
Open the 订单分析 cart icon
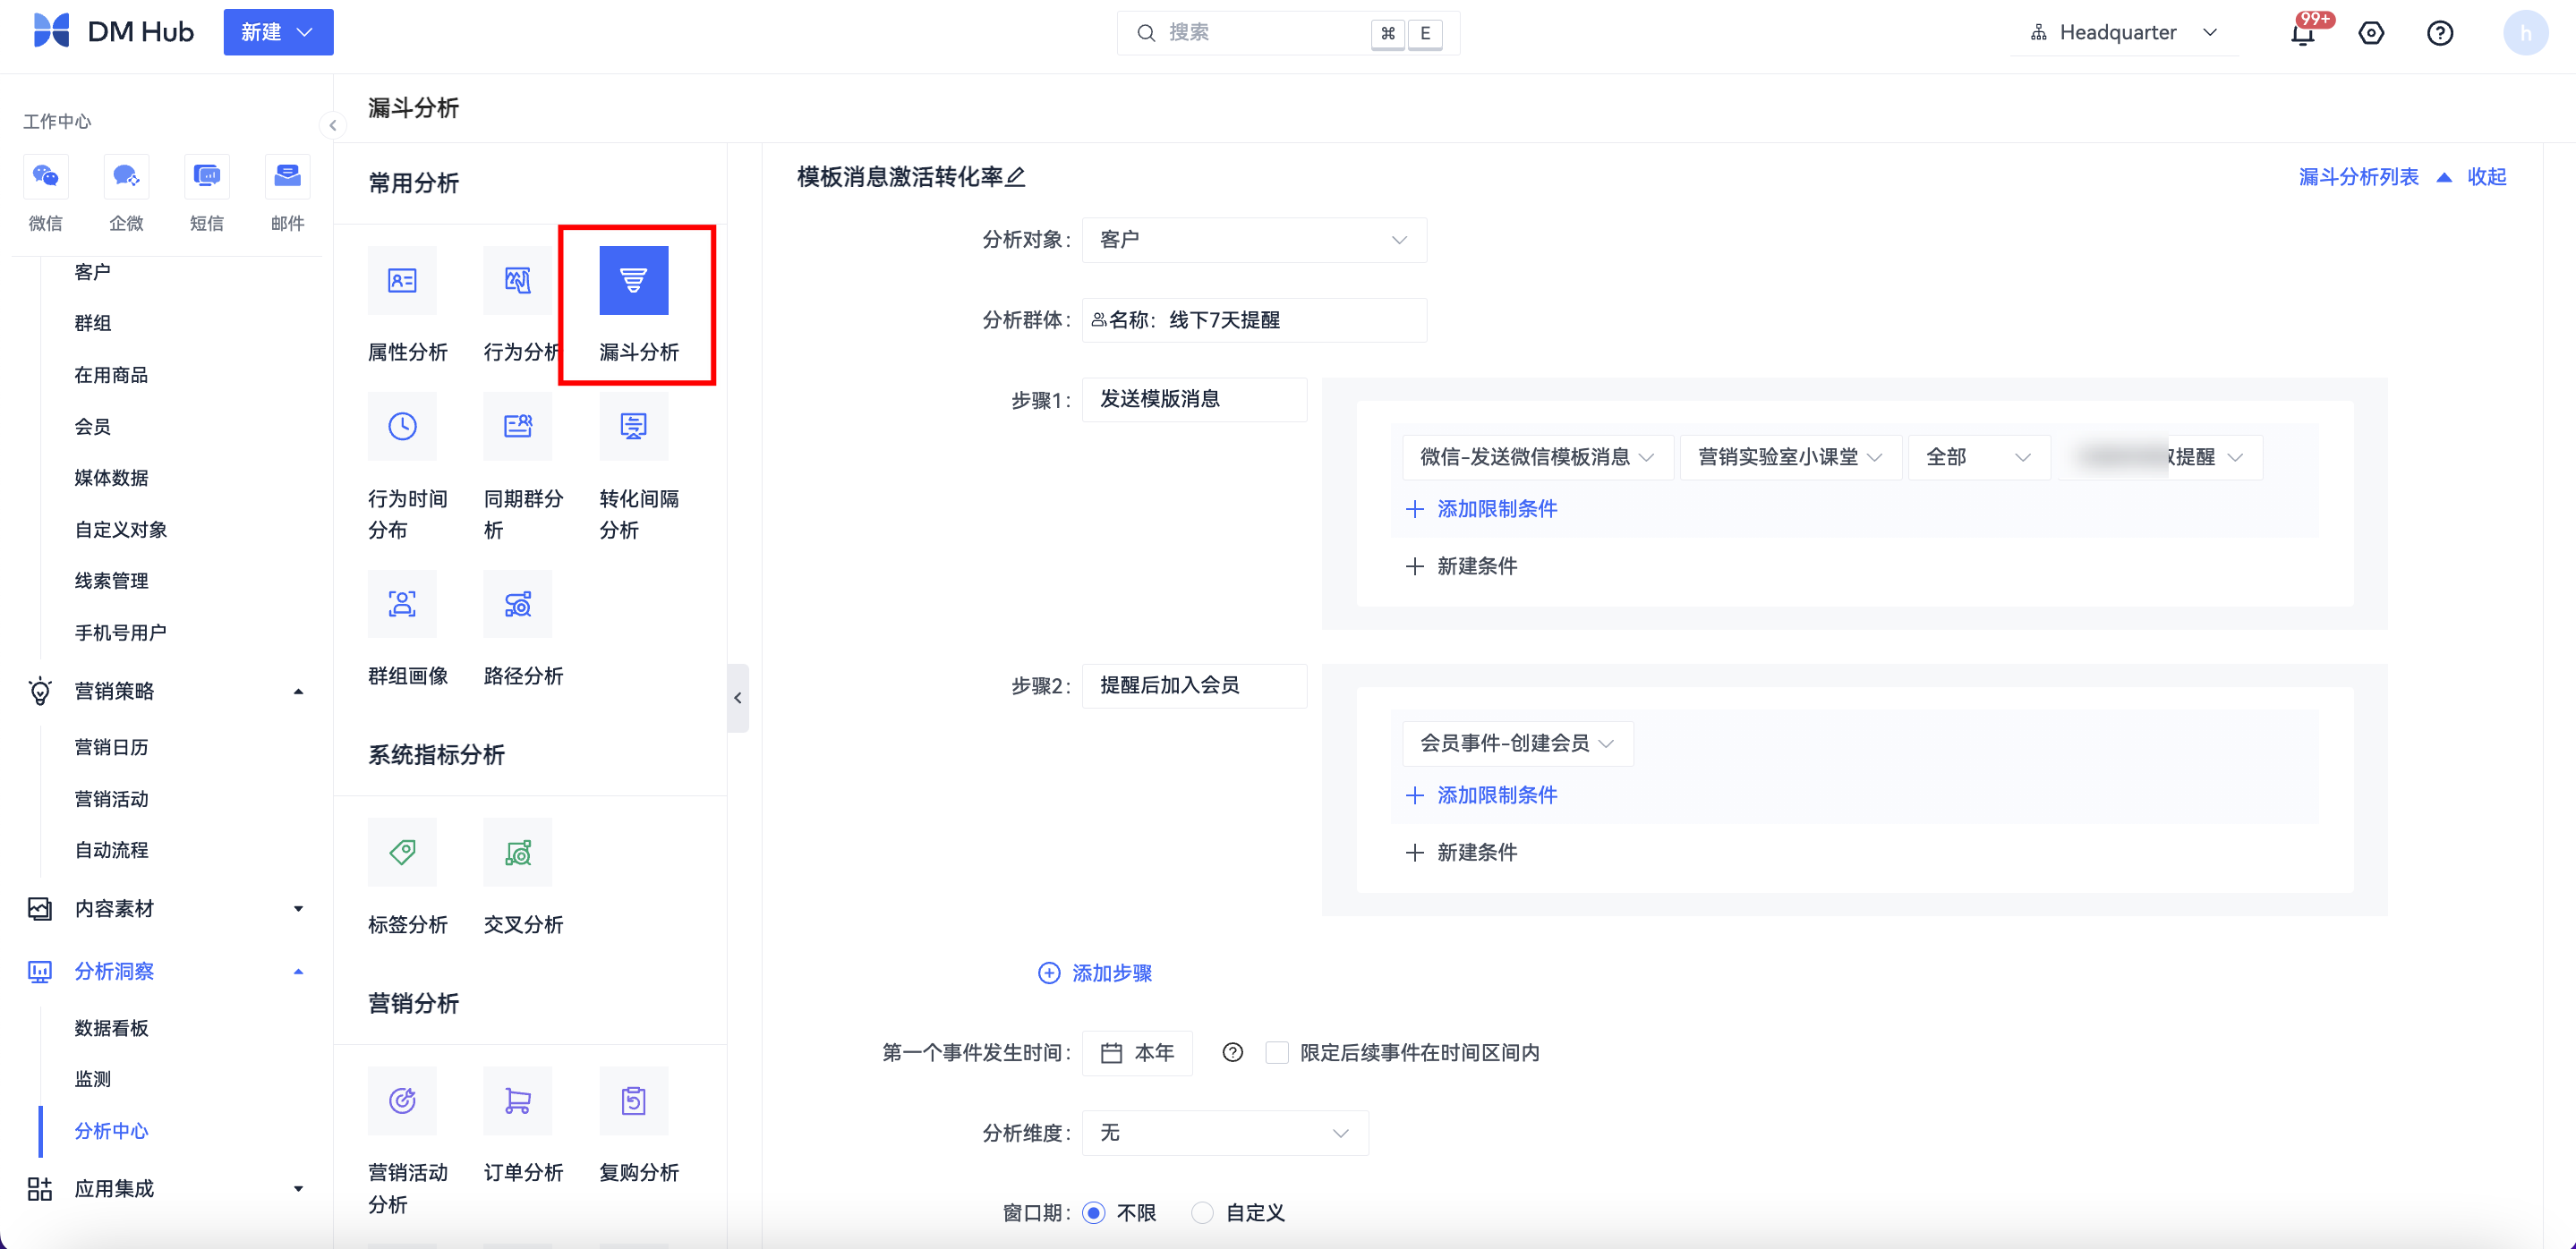tap(518, 1101)
